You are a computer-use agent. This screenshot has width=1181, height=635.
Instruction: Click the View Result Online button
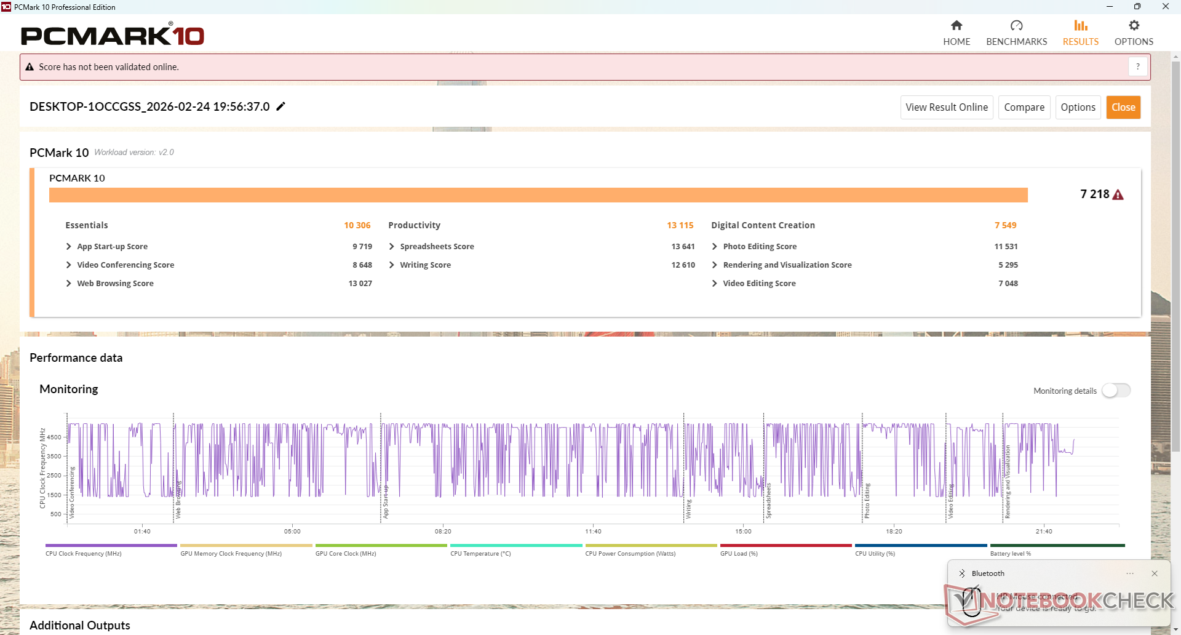(x=946, y=107)
